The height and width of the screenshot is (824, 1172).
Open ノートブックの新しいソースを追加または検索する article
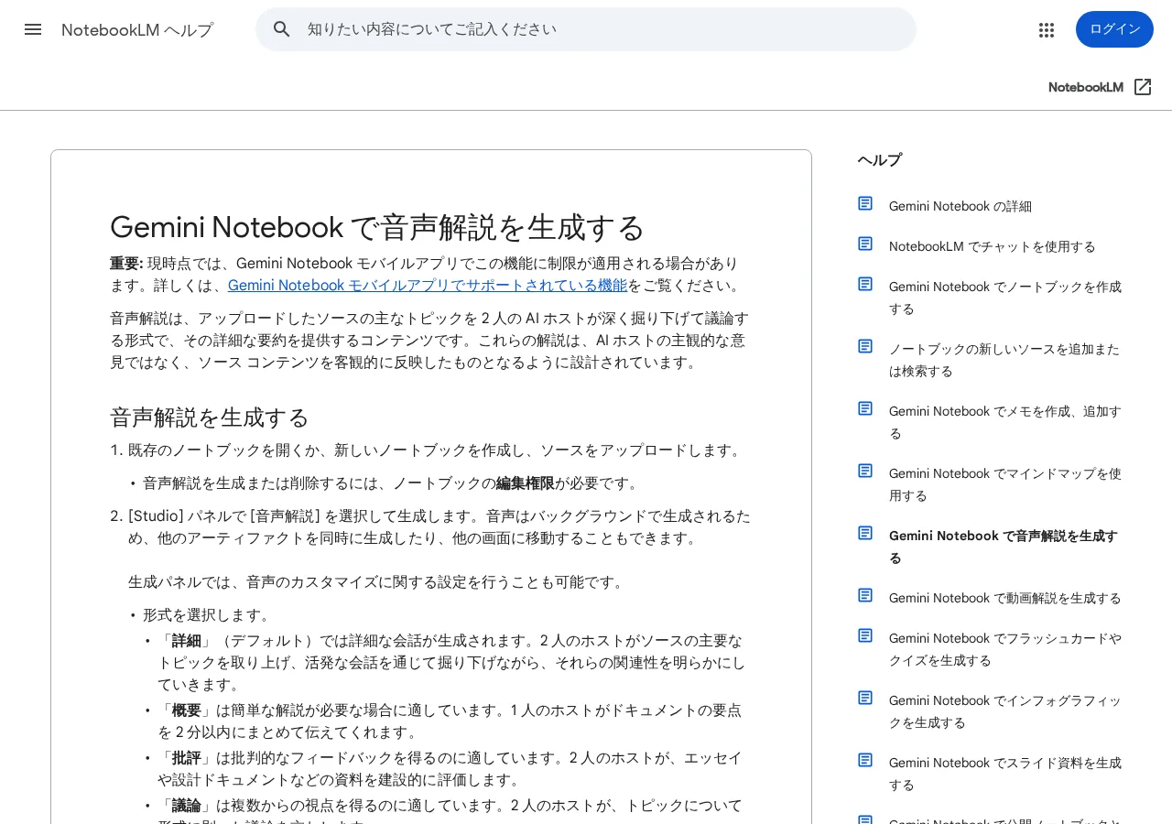click(x=1004, y=360)
